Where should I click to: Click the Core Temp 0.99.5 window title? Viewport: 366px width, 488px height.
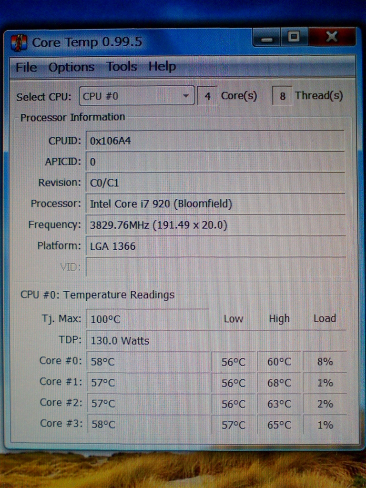[x=87, y=42]
